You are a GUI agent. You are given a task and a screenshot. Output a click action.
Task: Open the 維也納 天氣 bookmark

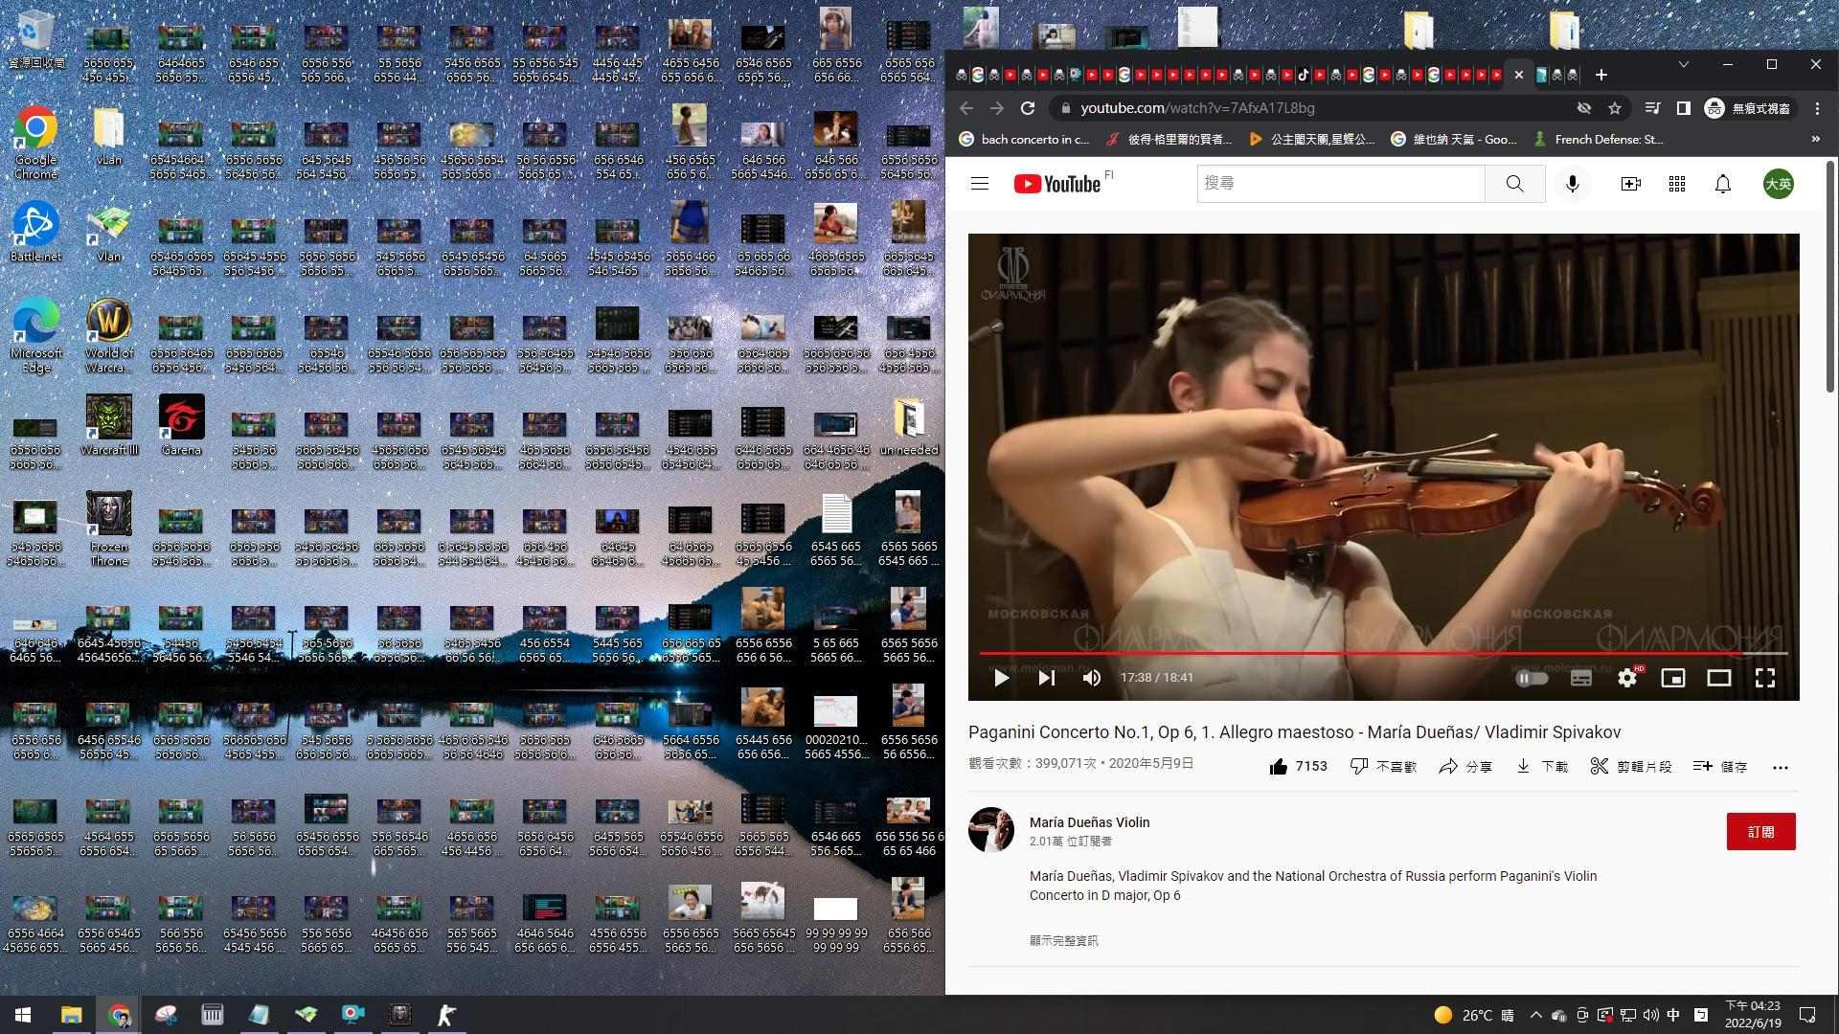[1454, 139]
